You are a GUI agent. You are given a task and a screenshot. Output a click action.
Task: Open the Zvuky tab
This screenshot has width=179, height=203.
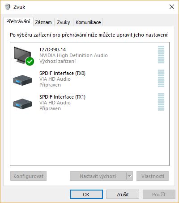[x=64, y=22]
